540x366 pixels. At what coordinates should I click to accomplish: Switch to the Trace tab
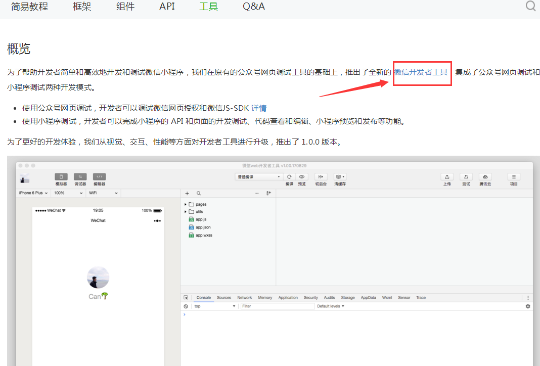tap(421, 297)
